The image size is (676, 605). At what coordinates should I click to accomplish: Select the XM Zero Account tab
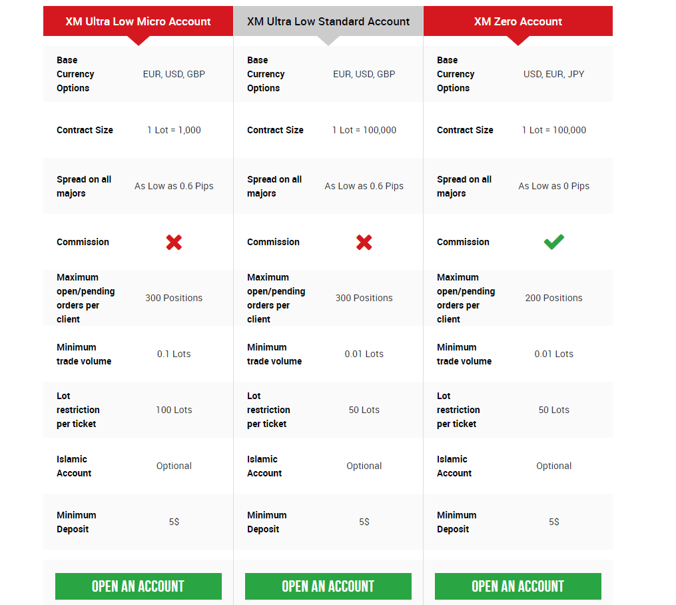[517, 21]
